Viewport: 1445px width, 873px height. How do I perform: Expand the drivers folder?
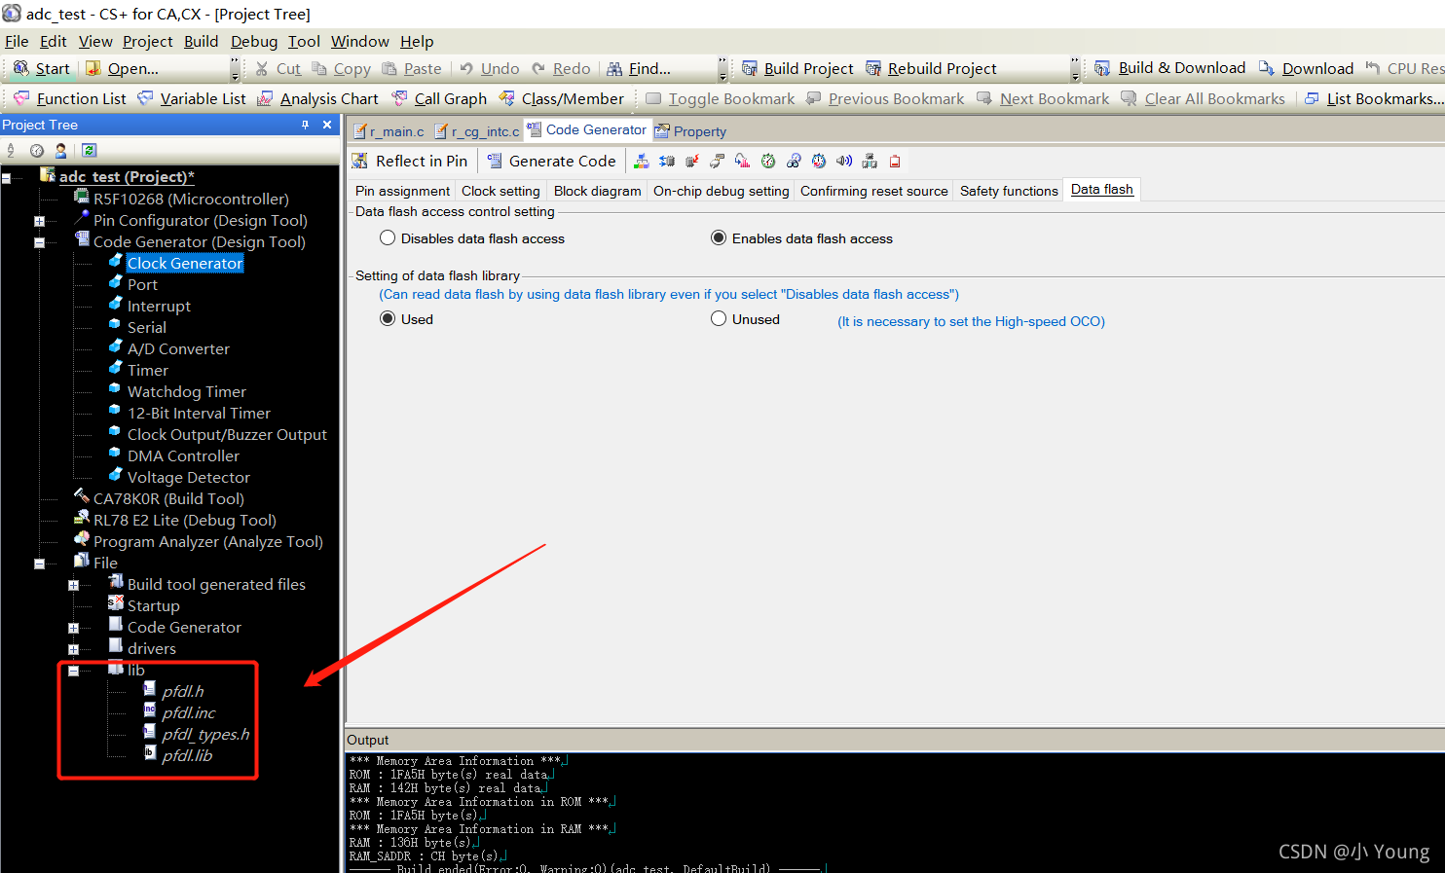pos(73,649)
